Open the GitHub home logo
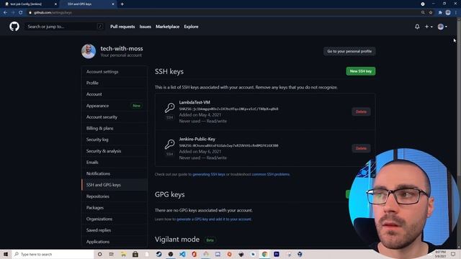 click(14, 27)
